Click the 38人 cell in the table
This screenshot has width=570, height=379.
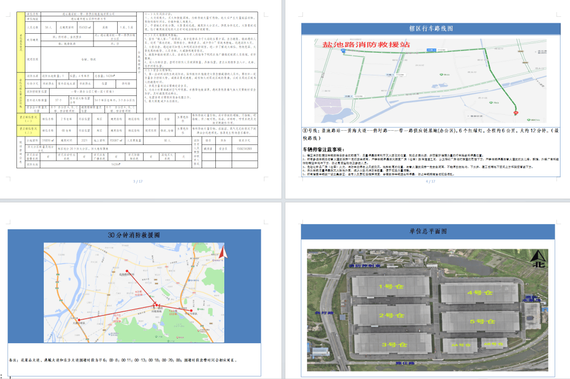pos(49,27)
